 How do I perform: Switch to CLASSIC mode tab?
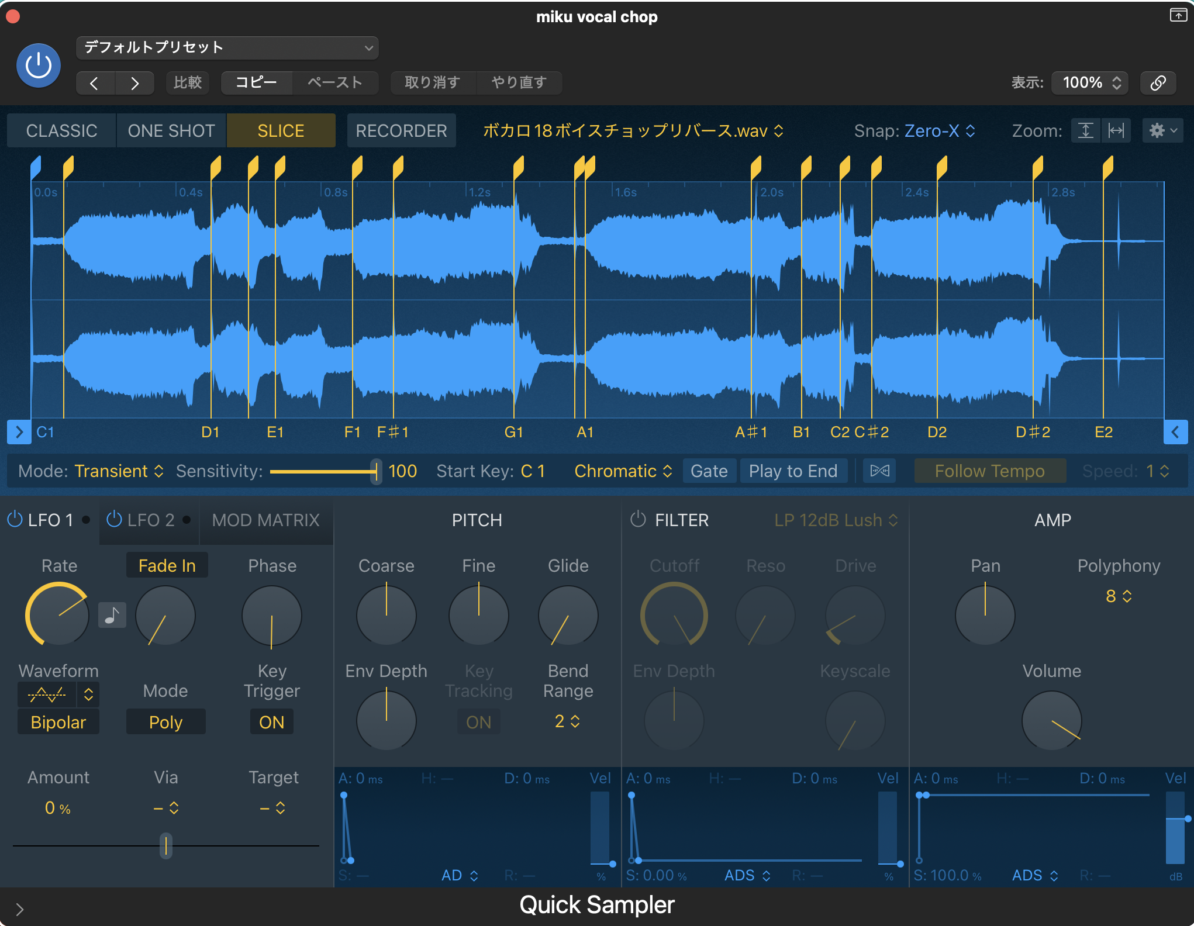[x=61, y=130]
